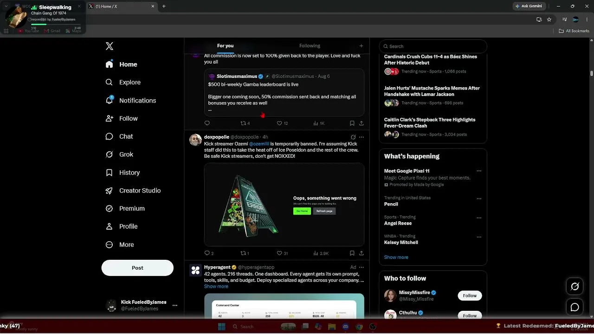This screenshot has height=334, width=594.
Task: Open the @ozemiiii mention link
Action: (x=259, y=144)
